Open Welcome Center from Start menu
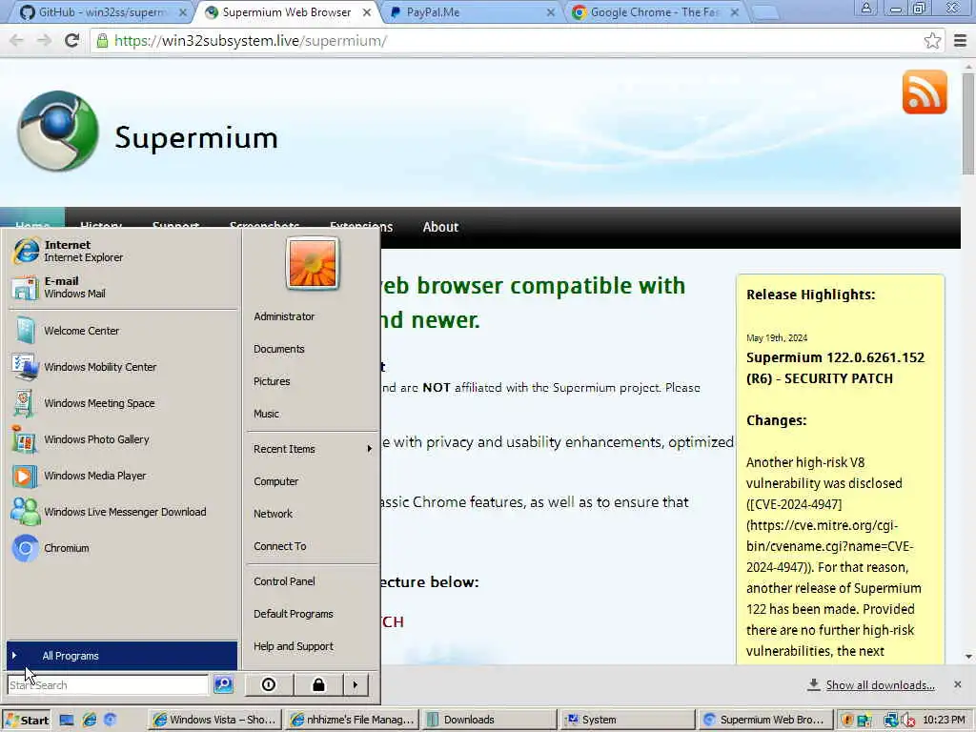Screen dimensions: 976x732 (123, 331)
